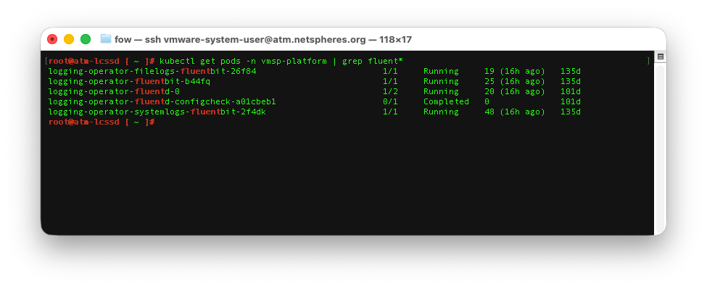Select pod logging-operator-fluentd-0
Viewport: 707px width, 289px height.
click(114, 91)
